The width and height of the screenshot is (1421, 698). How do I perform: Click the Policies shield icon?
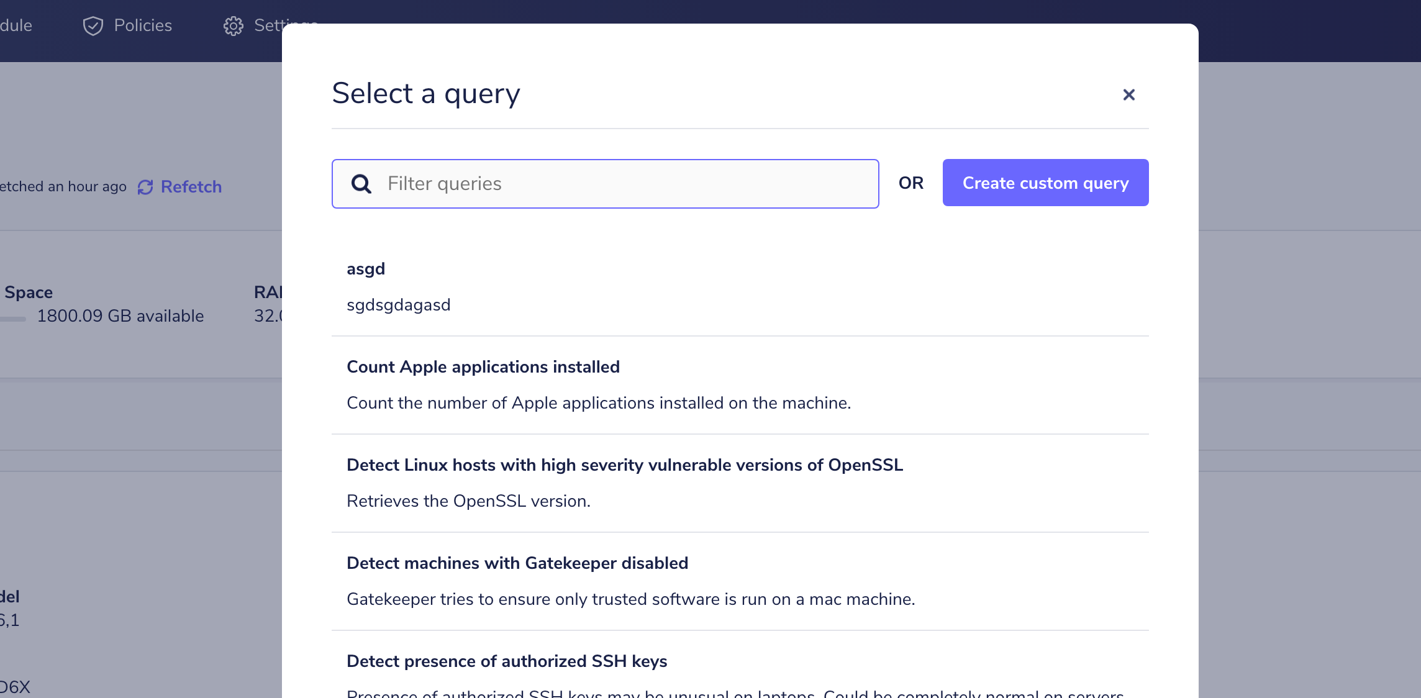[92, 25]
